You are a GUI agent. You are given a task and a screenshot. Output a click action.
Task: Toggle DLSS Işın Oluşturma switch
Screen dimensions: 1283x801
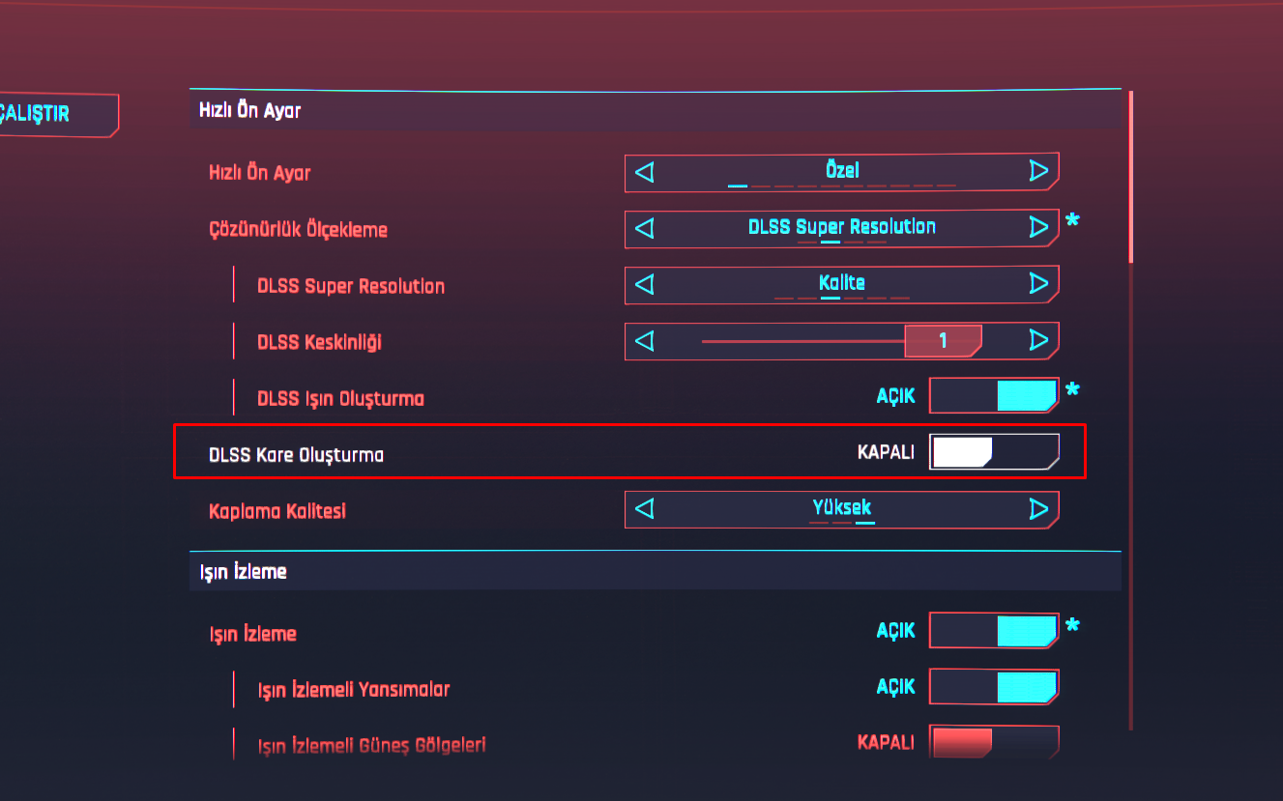[x=994, y=396]
